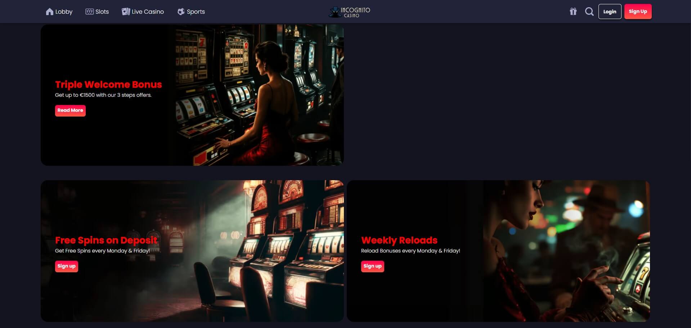Open the Lobby menu item
The image size is (691, 328).
click(59, 12)
